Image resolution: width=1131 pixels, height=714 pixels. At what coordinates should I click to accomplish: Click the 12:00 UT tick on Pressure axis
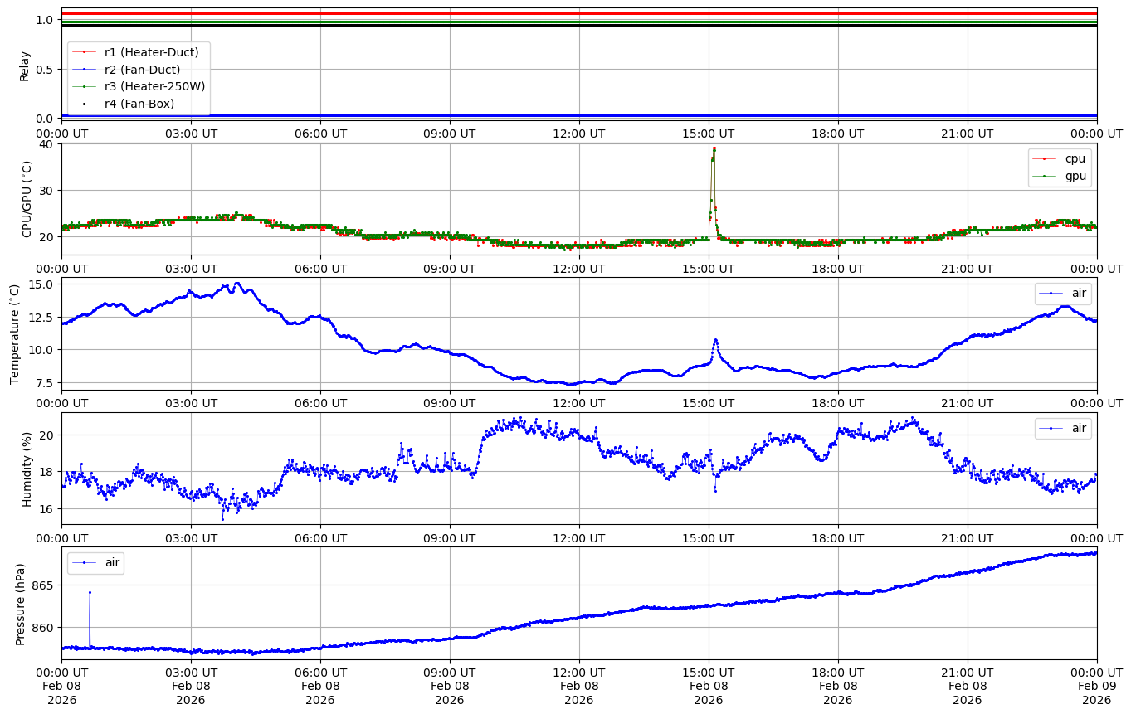point(578,672)
